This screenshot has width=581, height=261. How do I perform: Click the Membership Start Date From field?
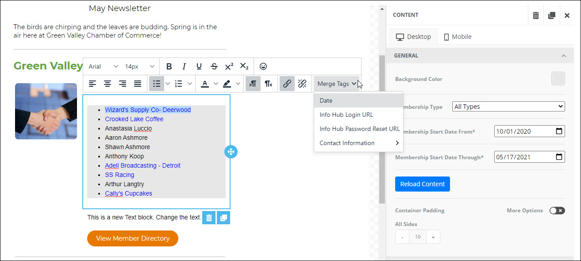(524, 131)
